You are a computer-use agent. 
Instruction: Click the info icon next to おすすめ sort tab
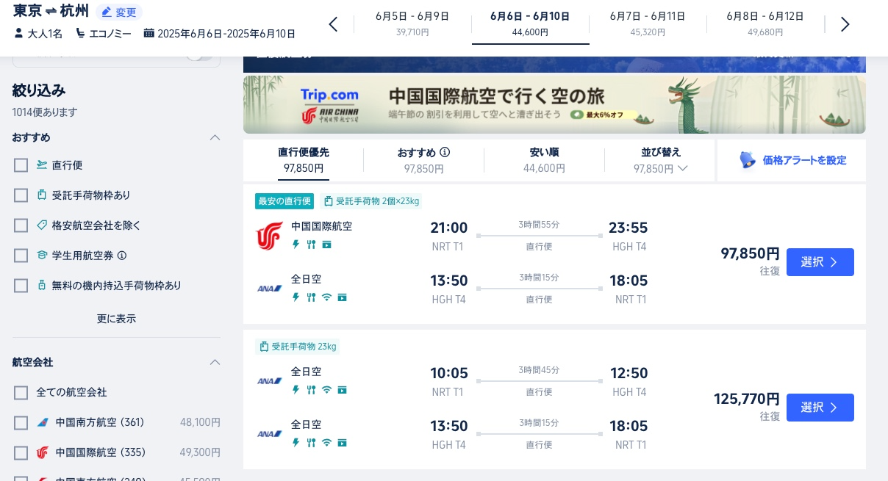[445, 152]
